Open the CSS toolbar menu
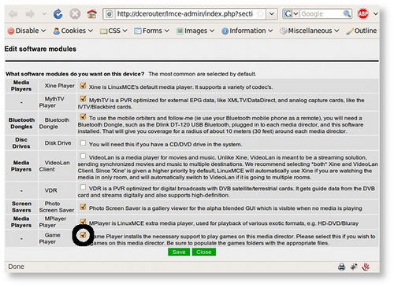The image size is (394, 287). (x=113, y=31)
